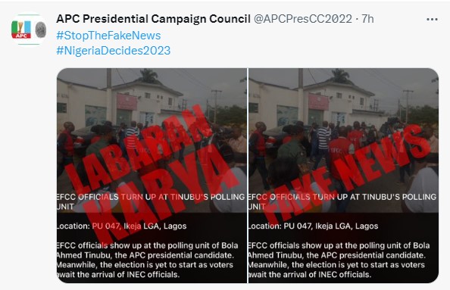
Task: Click the Location PU 047 line in right image
Action: tap(314, 226)
